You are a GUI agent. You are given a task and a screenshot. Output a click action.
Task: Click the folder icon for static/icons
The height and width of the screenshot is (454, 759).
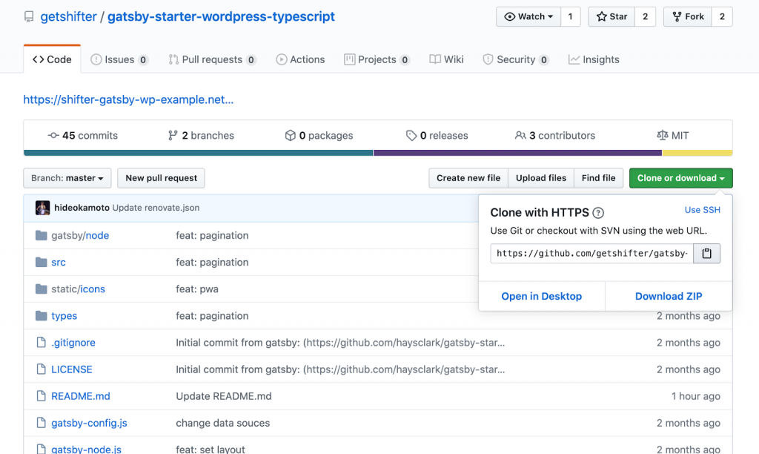click(x=42, y=289)
